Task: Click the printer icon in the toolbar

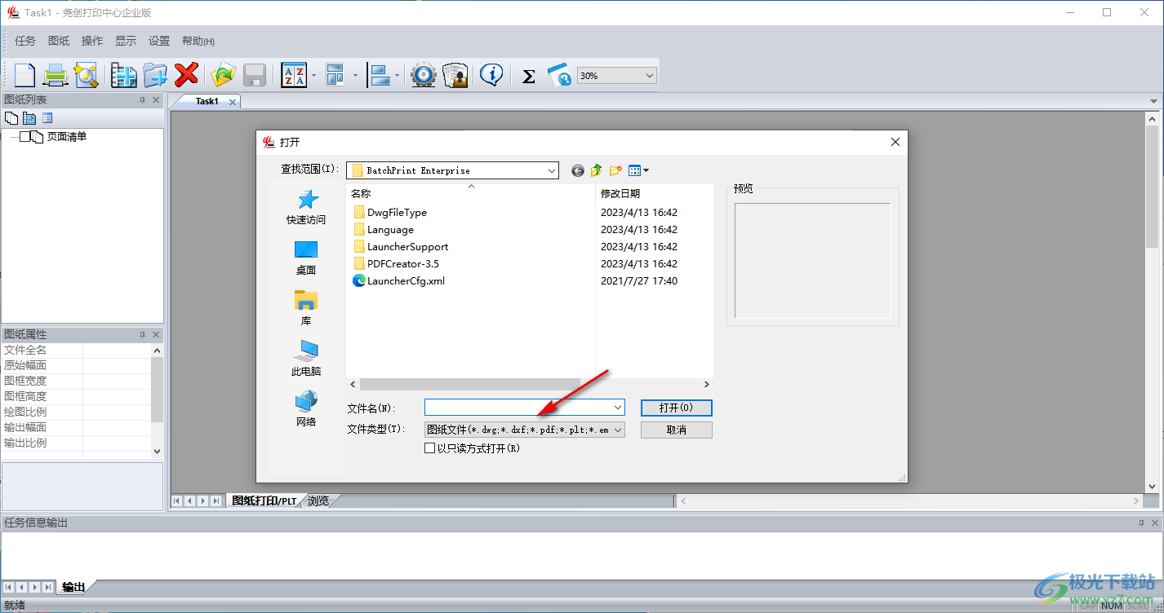Action: tap(56, 75)
